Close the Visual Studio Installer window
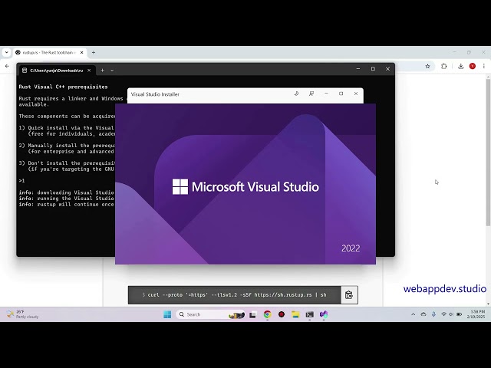This screenshot has width=491, height=368. 356,94
